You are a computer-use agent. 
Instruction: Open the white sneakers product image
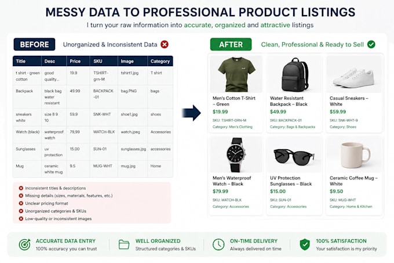(354, 74)
